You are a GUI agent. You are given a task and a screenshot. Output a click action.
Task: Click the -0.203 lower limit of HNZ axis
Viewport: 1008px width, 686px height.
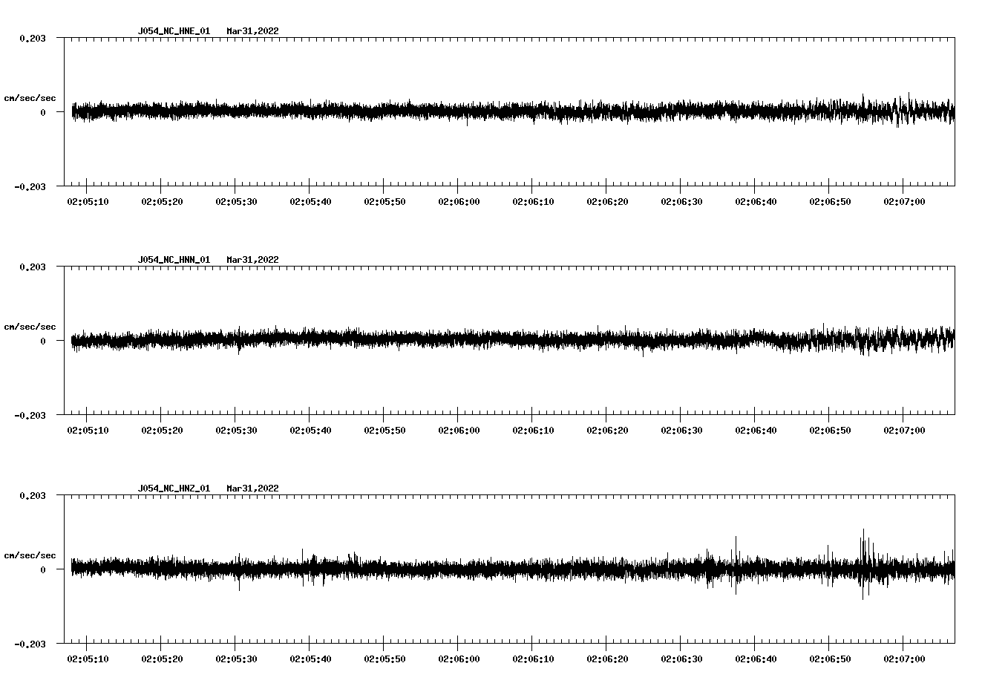point(30,644)
